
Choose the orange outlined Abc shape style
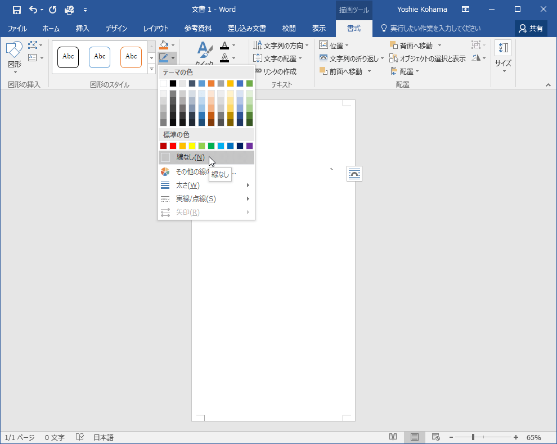click(x=131, y=57)
